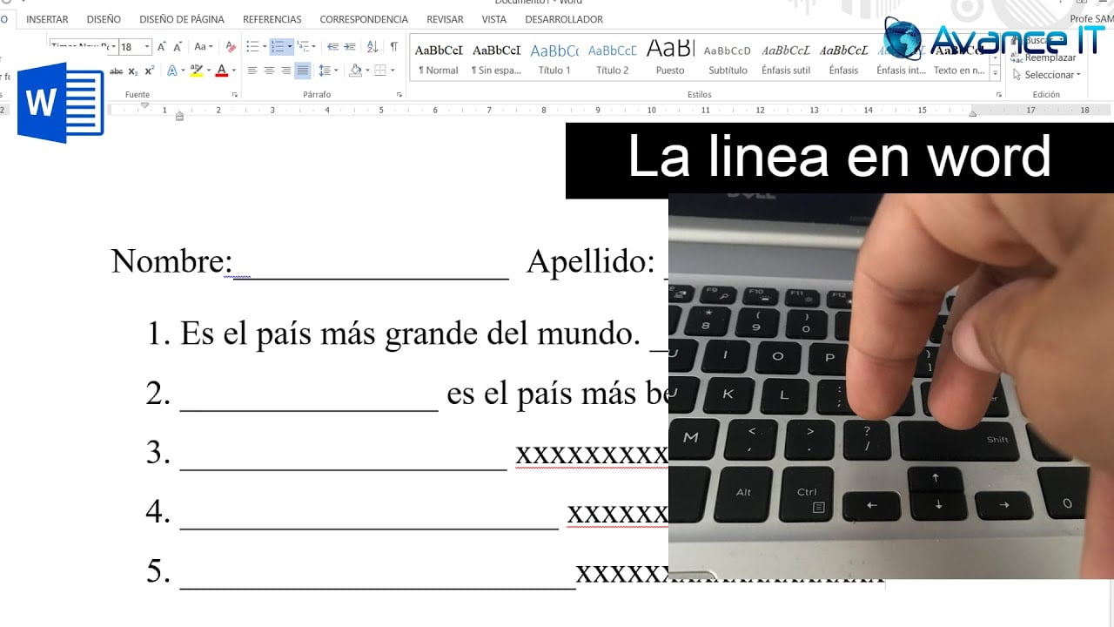Align text to the right

285,71
